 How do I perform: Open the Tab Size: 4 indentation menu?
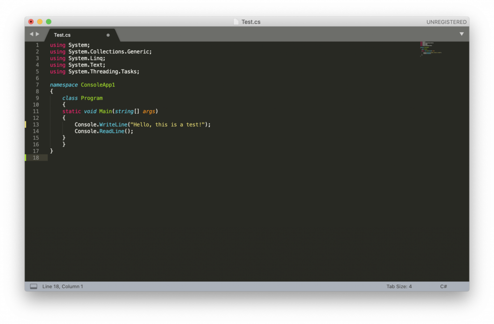point(399,286)
